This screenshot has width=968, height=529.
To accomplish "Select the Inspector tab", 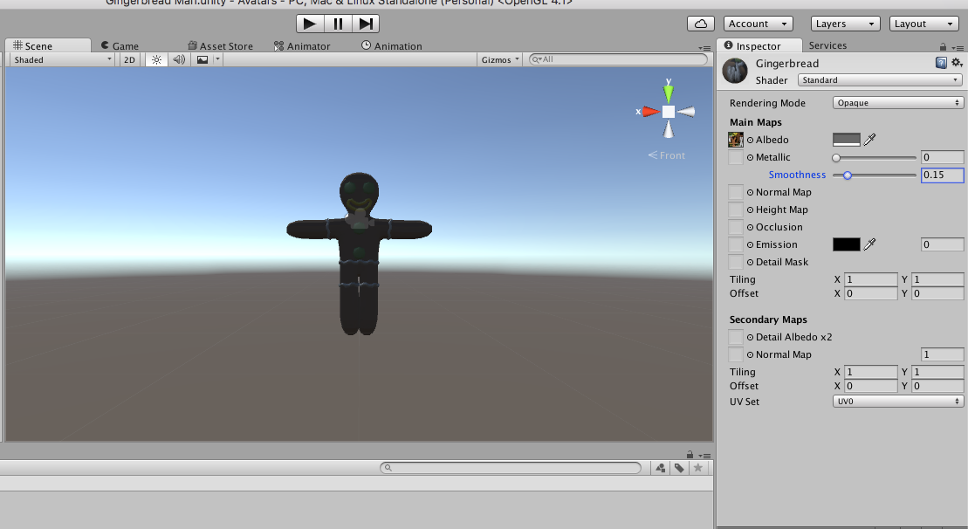I will [759, 45].
